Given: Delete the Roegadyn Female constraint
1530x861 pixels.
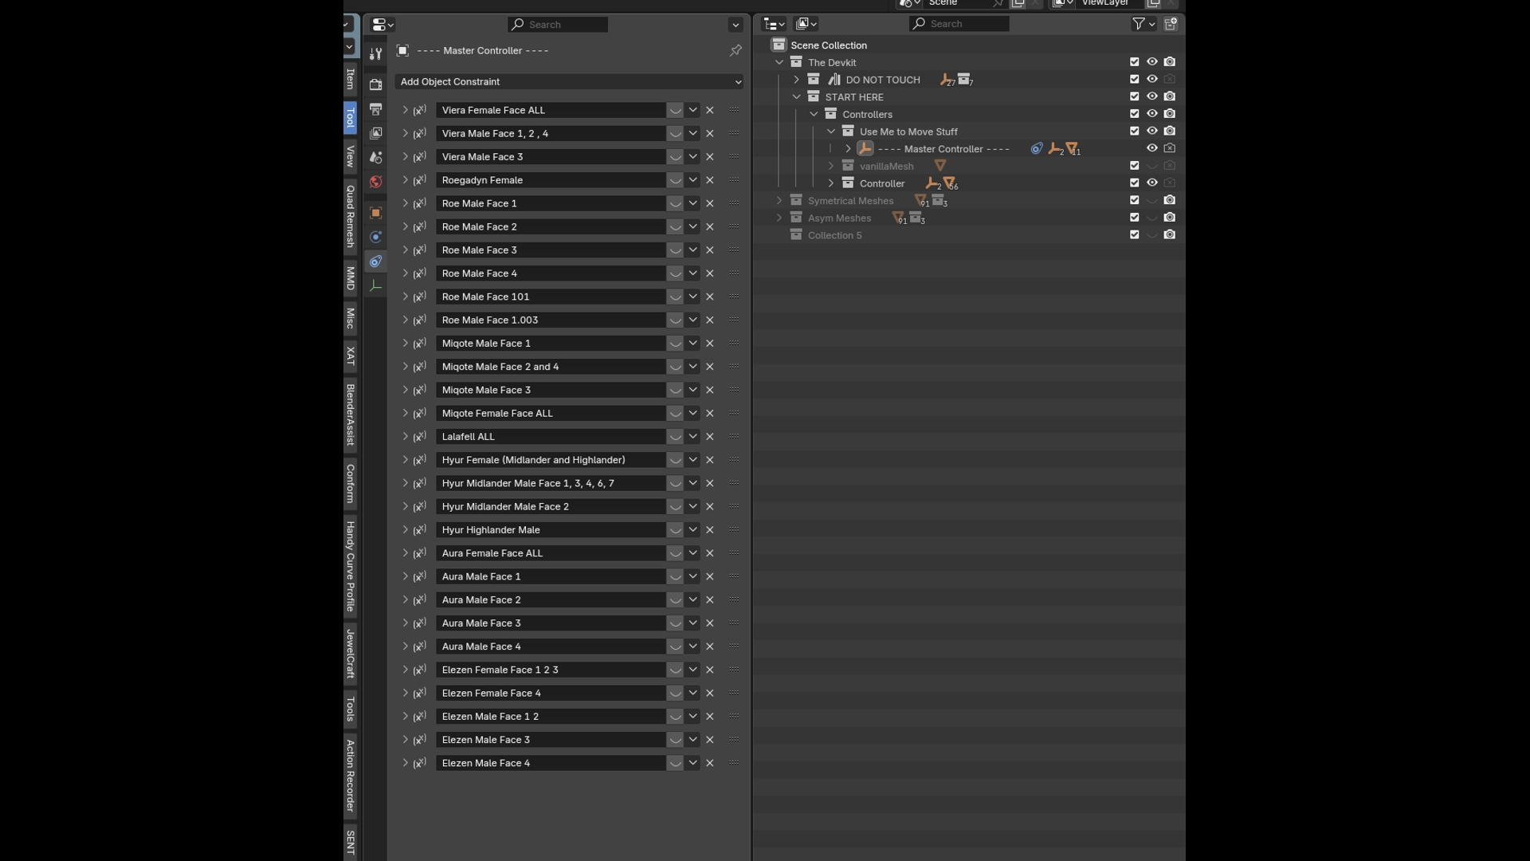Looking at the screenshot, I should [x=710, y=180].
